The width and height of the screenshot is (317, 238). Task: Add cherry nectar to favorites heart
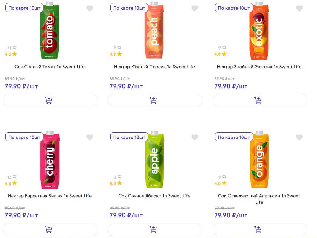[x=90, y=137]
